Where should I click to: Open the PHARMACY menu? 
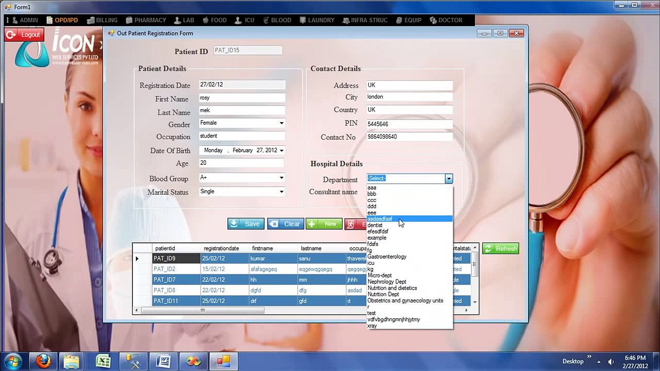pos(145,20)
